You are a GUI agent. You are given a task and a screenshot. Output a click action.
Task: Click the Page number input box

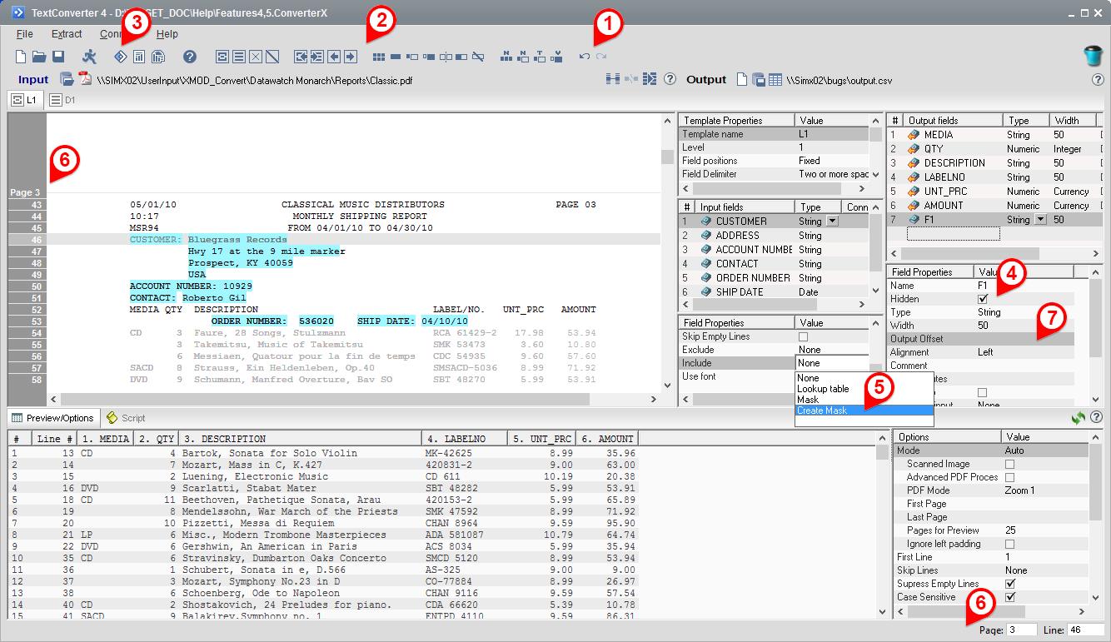coord(1022,630)
